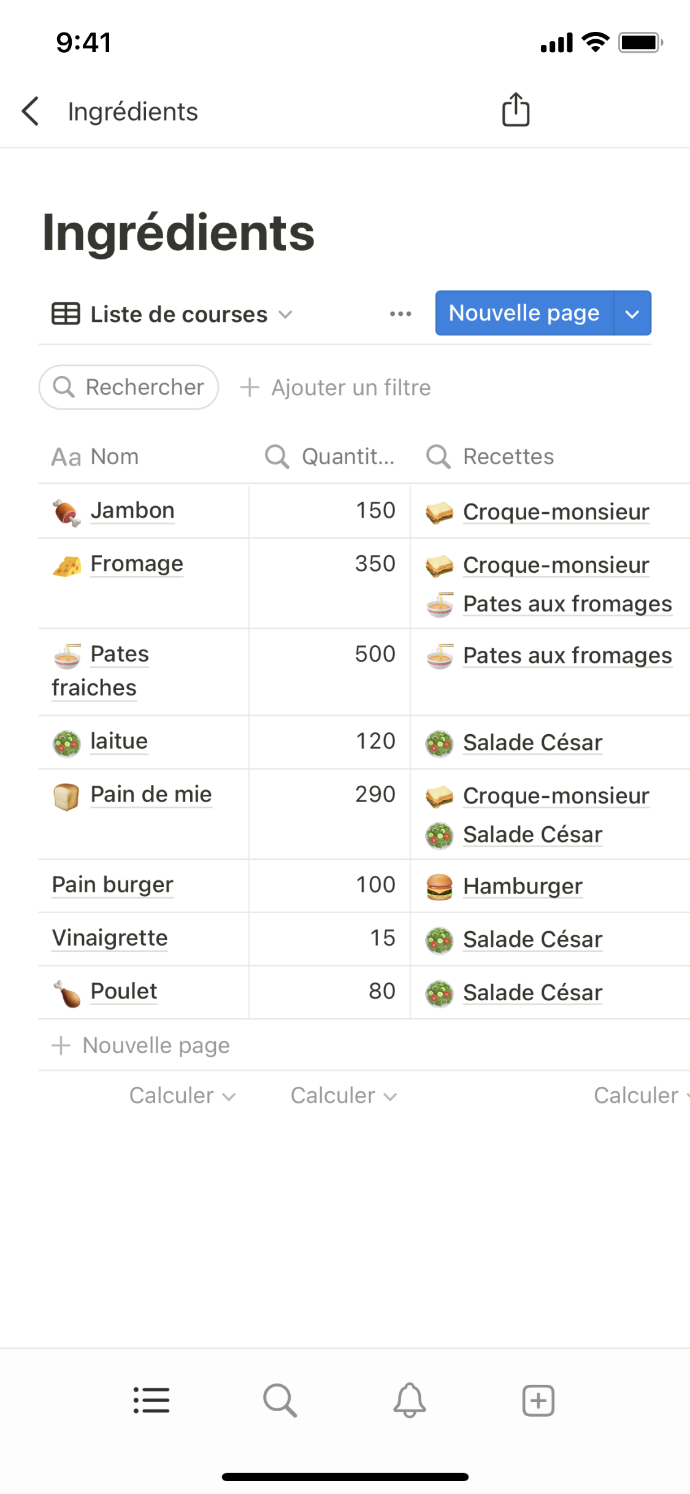The image size is (690, 1494).
Task: Focus the Rechercher search field
Action: pos(129,388)
